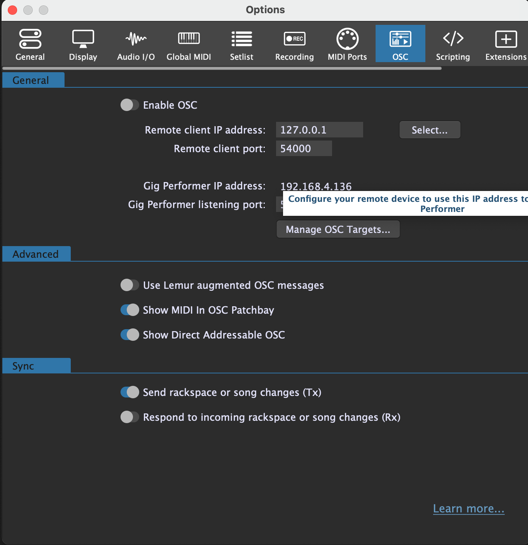Click the General section header
The height and width of the screenshot is (545, 528).
33,80
